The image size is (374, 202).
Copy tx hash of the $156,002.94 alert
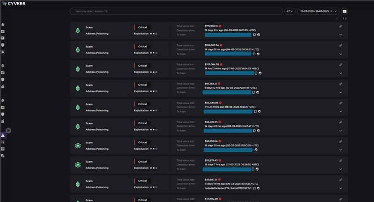click(254, 54)
